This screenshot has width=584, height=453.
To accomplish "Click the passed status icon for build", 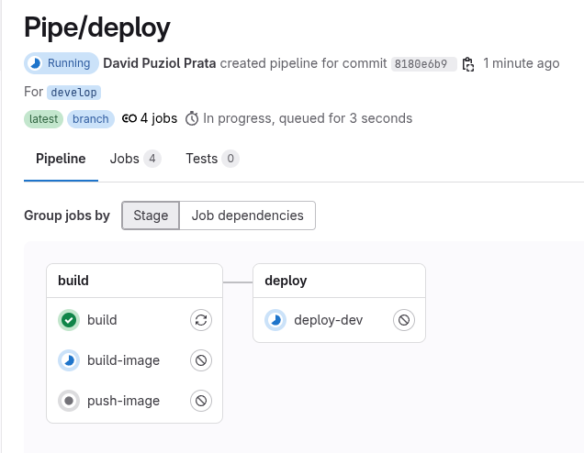I will [68, 320].
